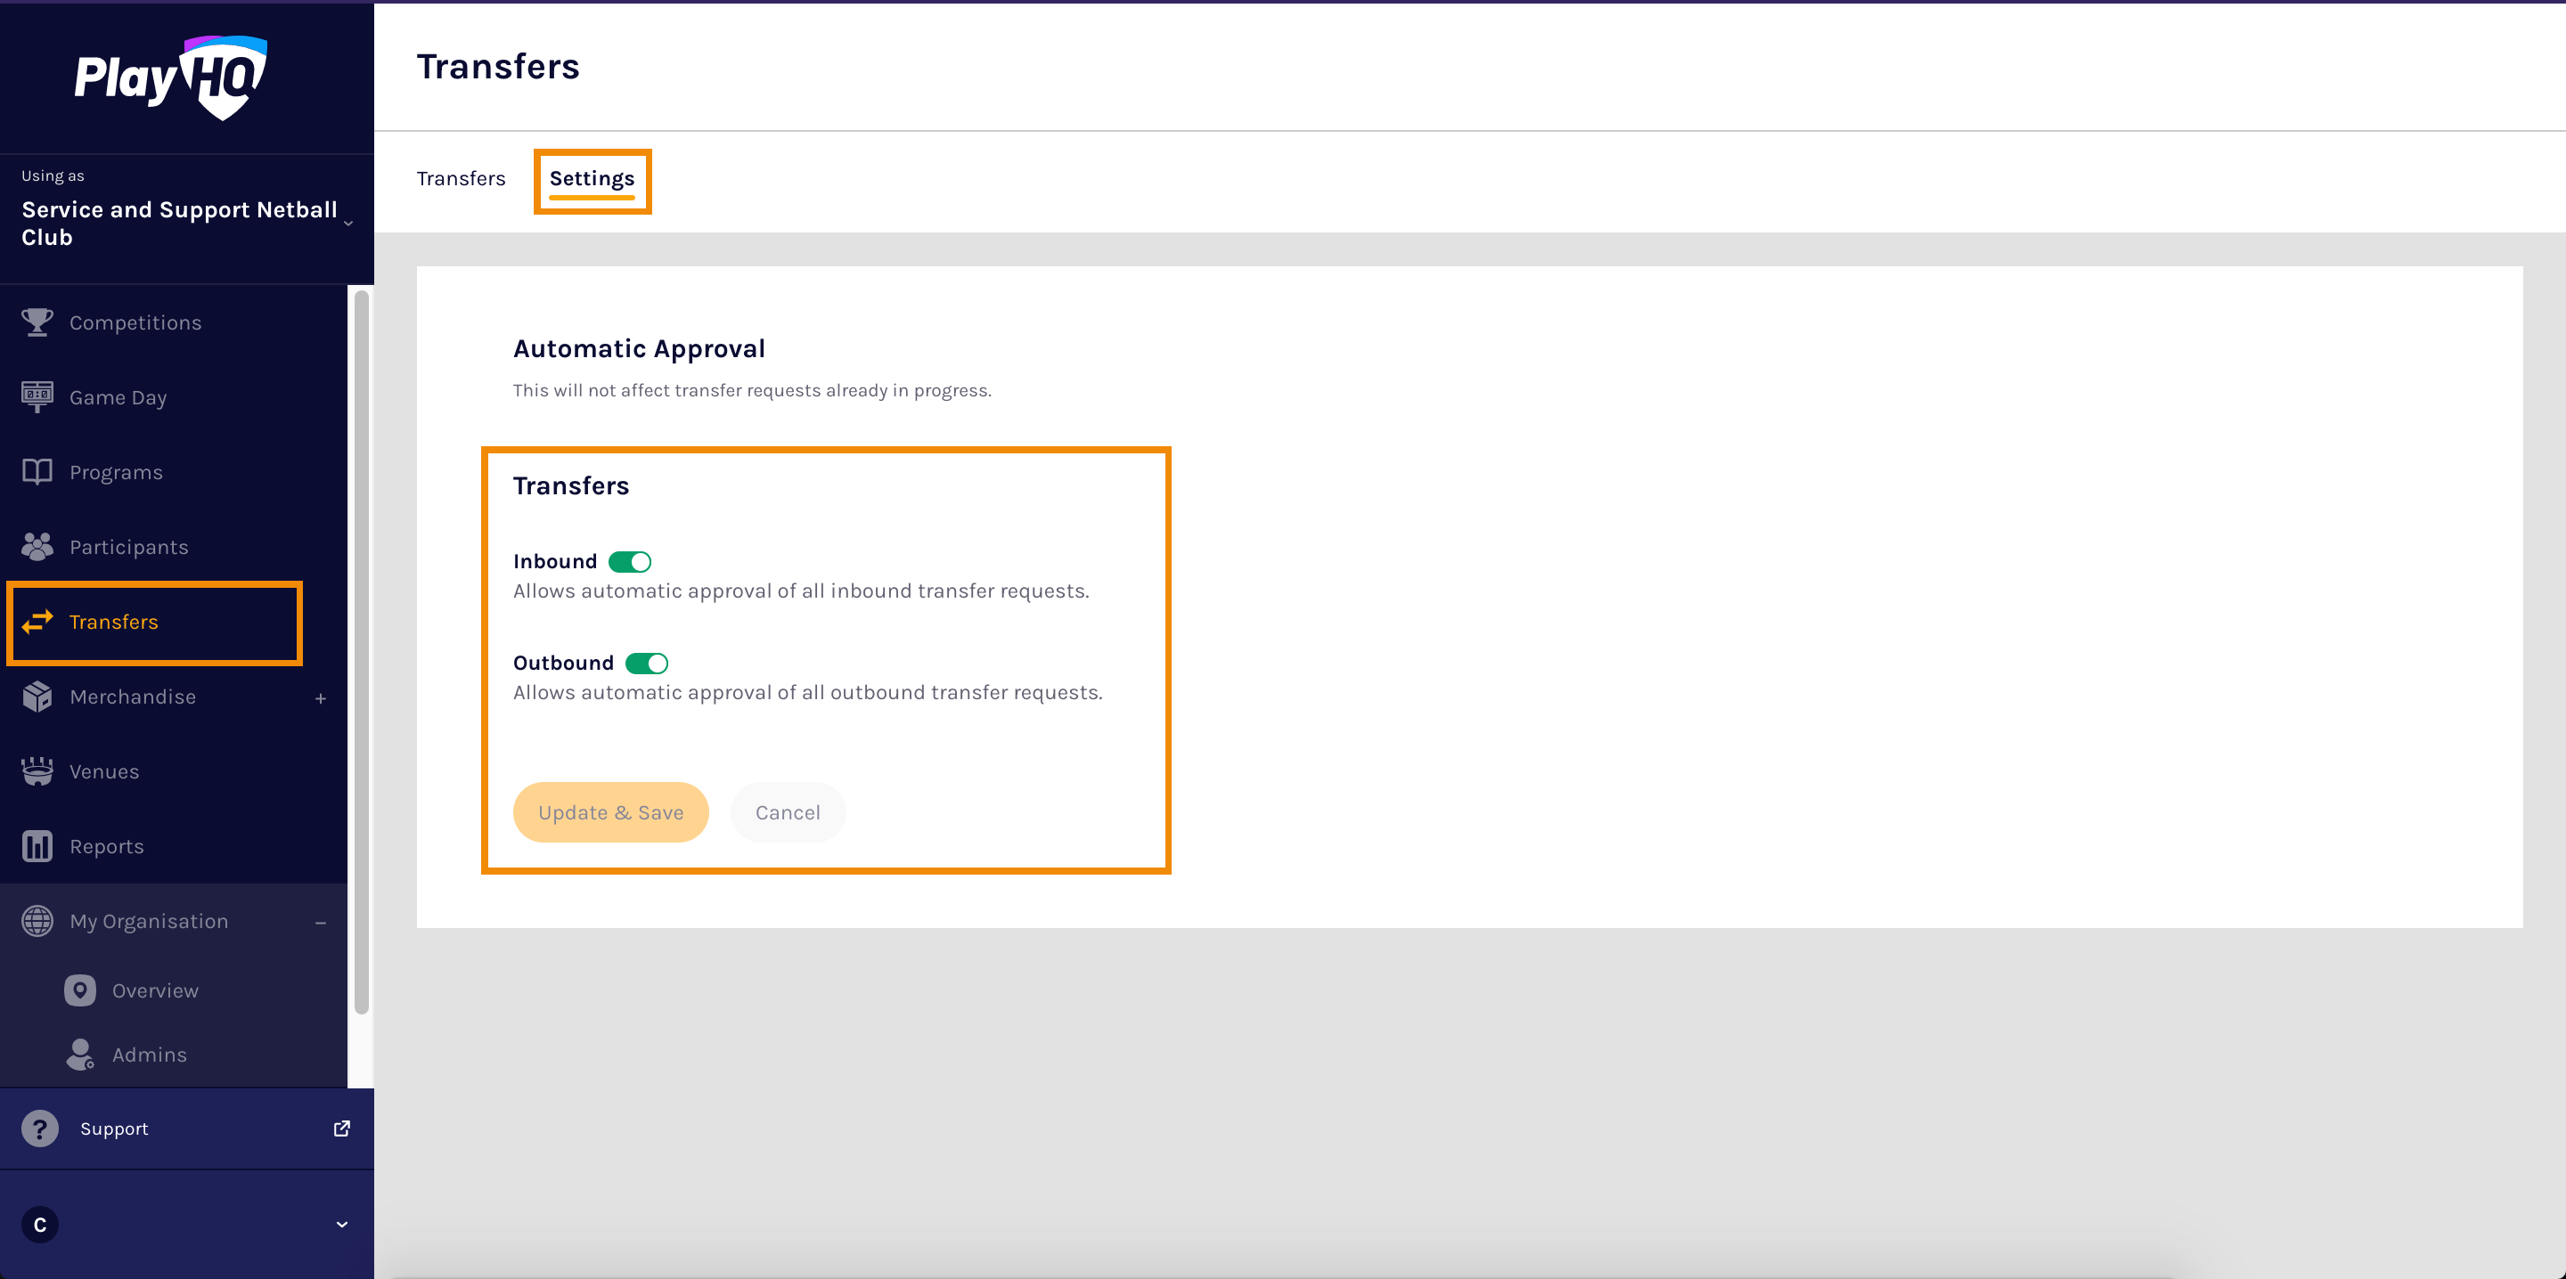The image size is (2566, 1279).
Task: Select the Competitions trophy icon
Action: pyautogui.click(x=36, y=321)
